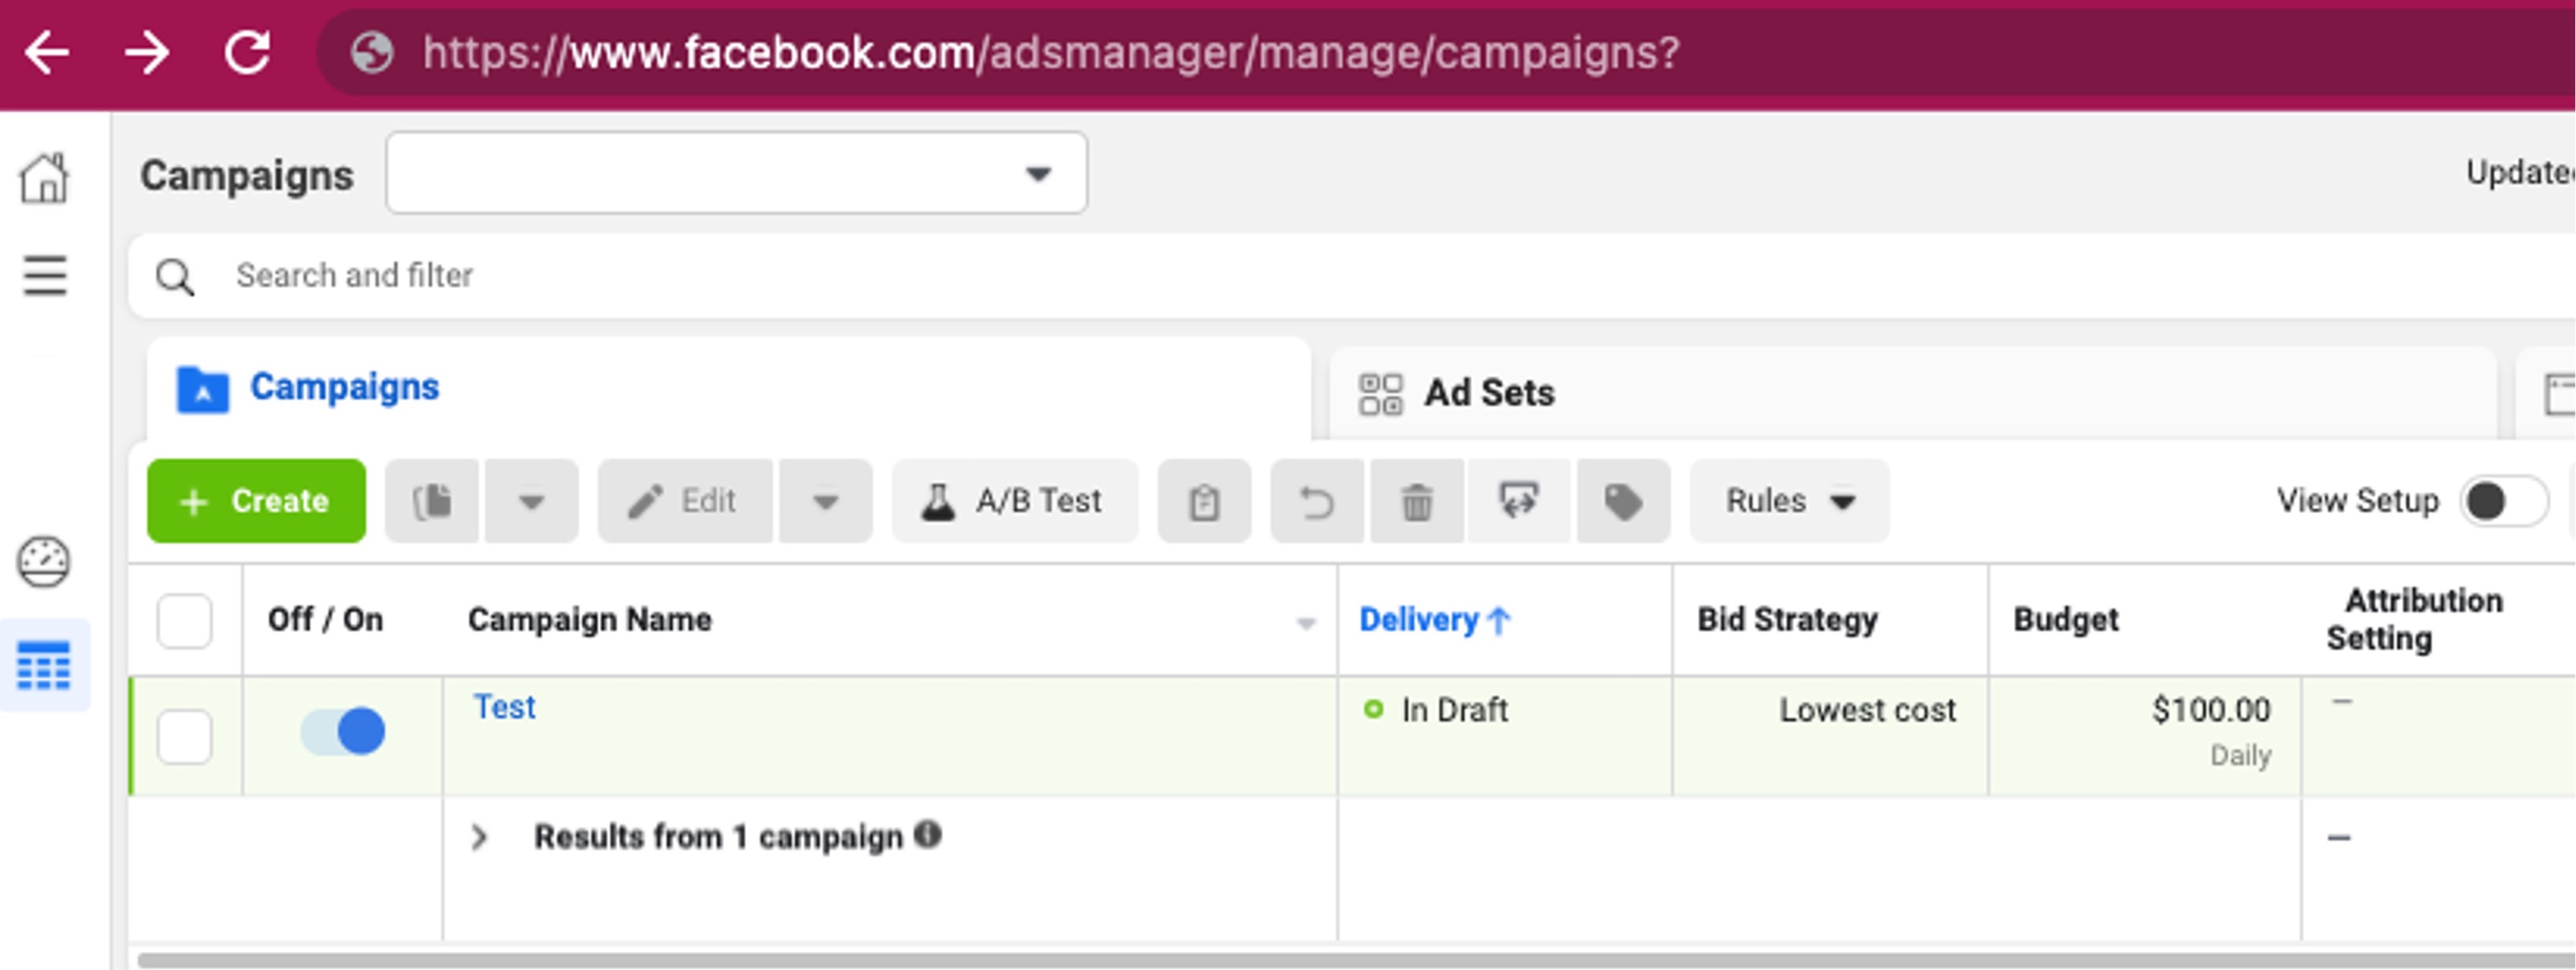Open the Campaign Name column dropdown arrow
The width and height of the screenshot is (2576, 970).
[x=1305, y=623]
